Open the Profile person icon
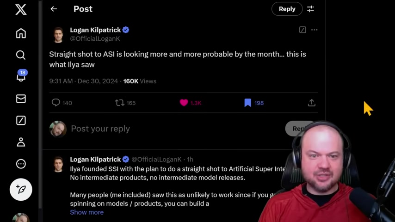 (21, 142)
